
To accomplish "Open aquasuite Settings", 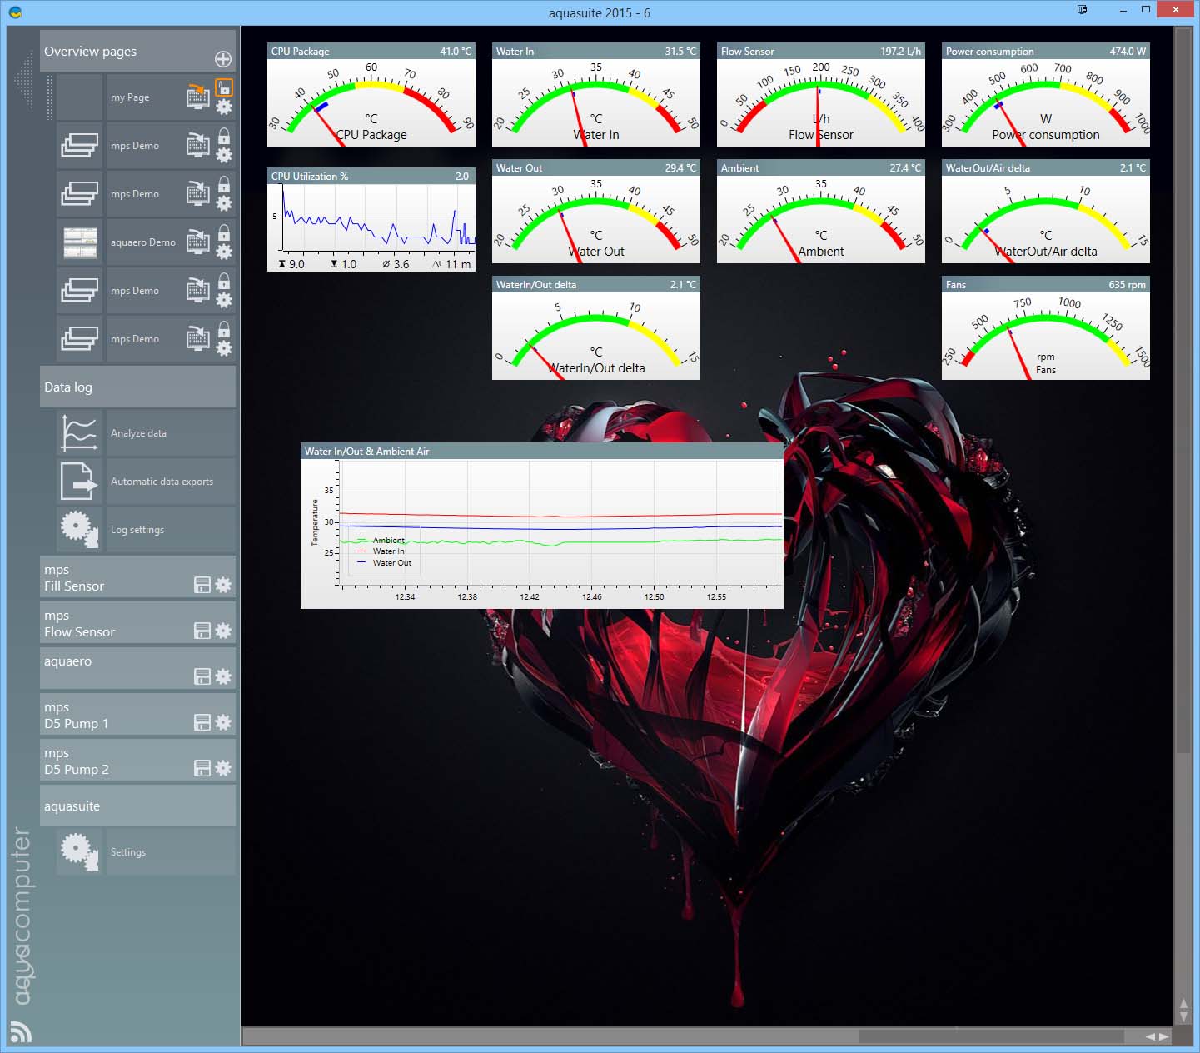I will pyautogui.click(x=128, y=852).
